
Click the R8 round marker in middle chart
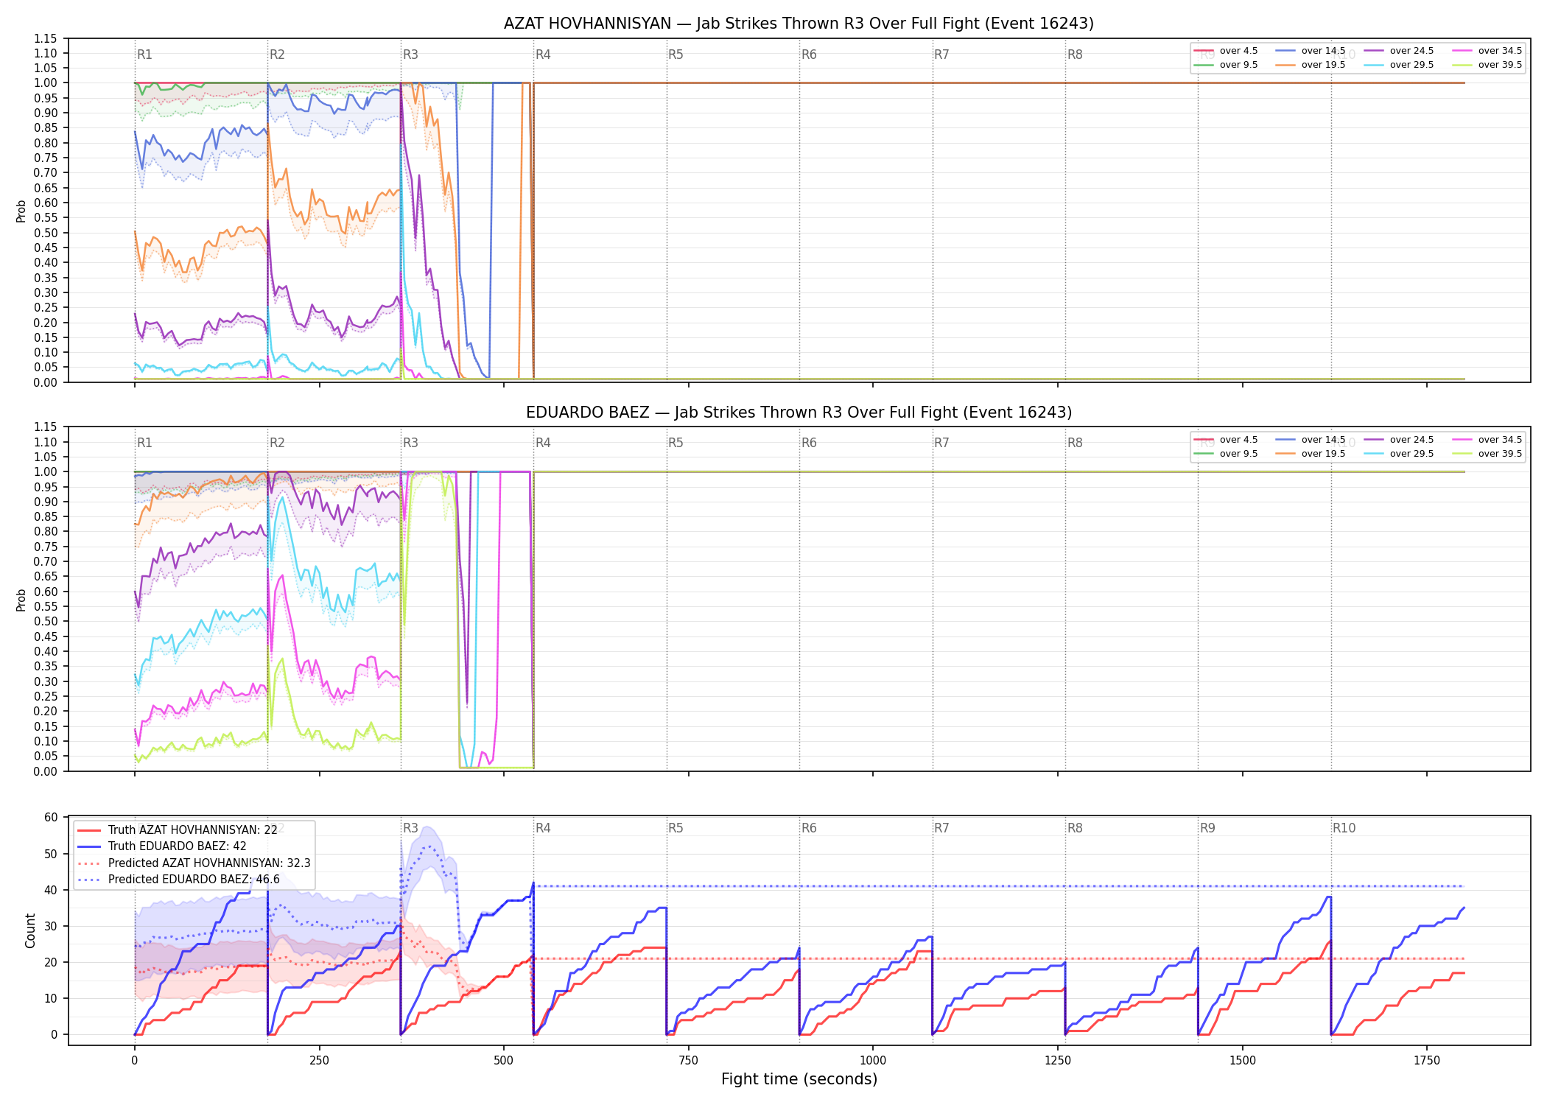point(1075,443)
